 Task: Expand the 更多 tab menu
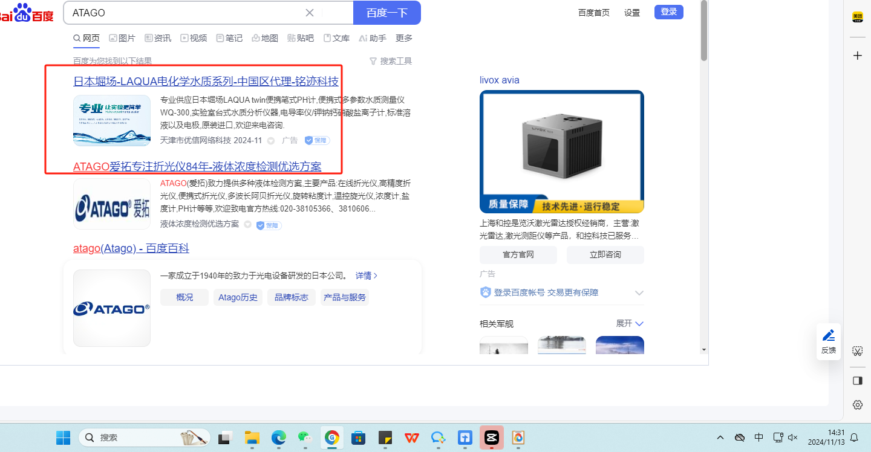point(404,38)
